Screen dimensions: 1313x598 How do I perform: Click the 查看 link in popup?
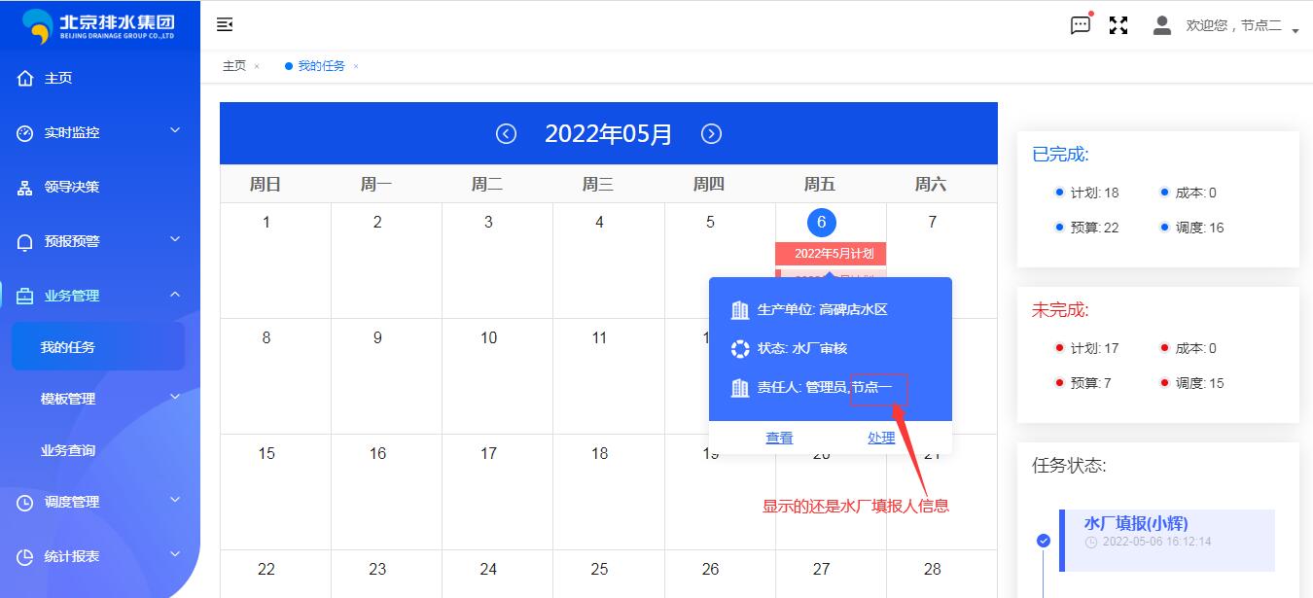click(x=779, y=439)
